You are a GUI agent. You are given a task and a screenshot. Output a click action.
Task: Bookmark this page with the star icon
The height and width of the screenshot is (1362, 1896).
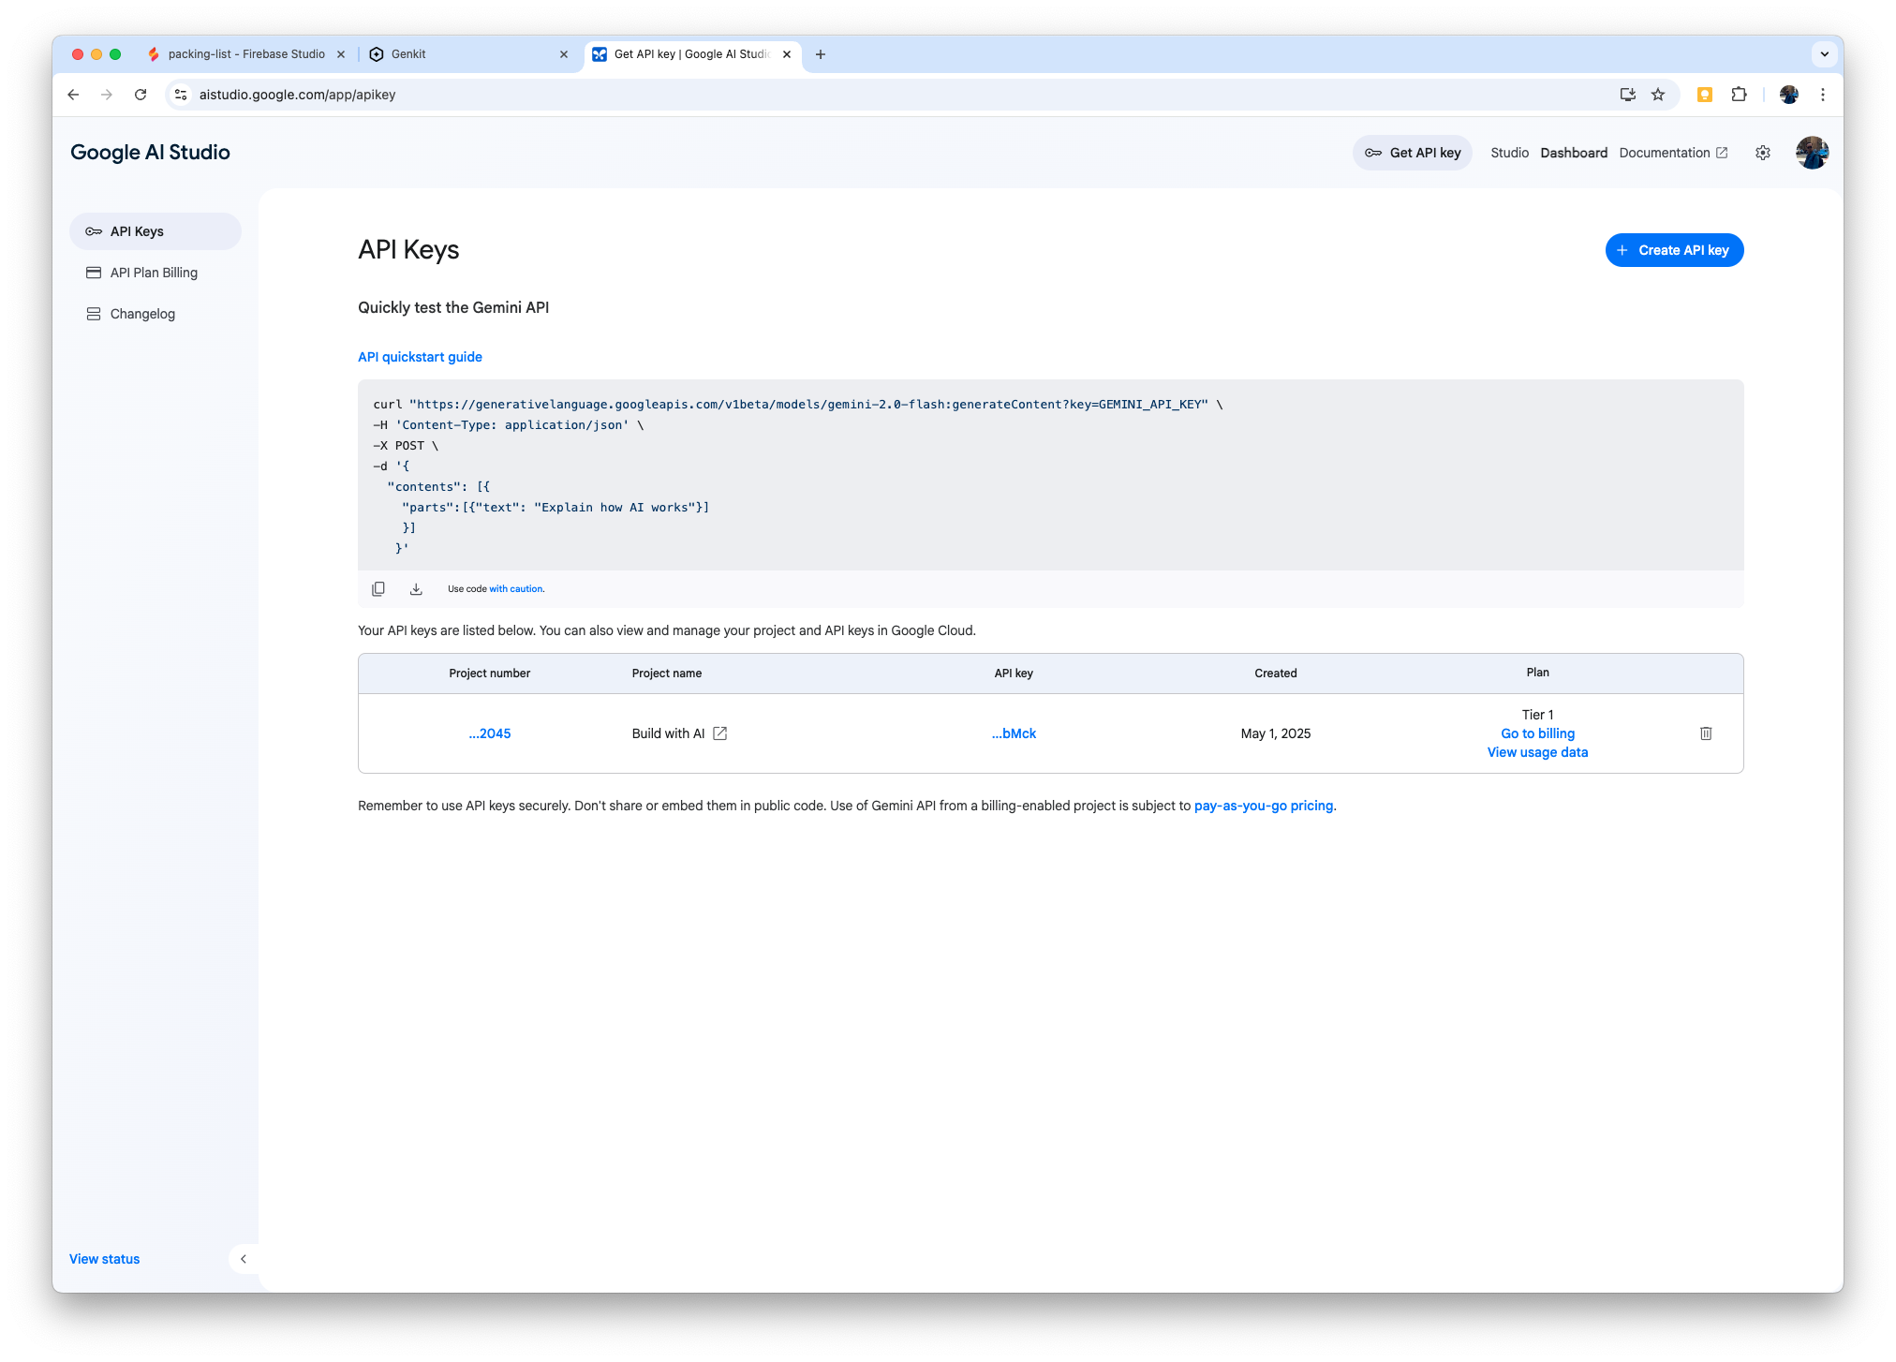tap(1658, 95)
